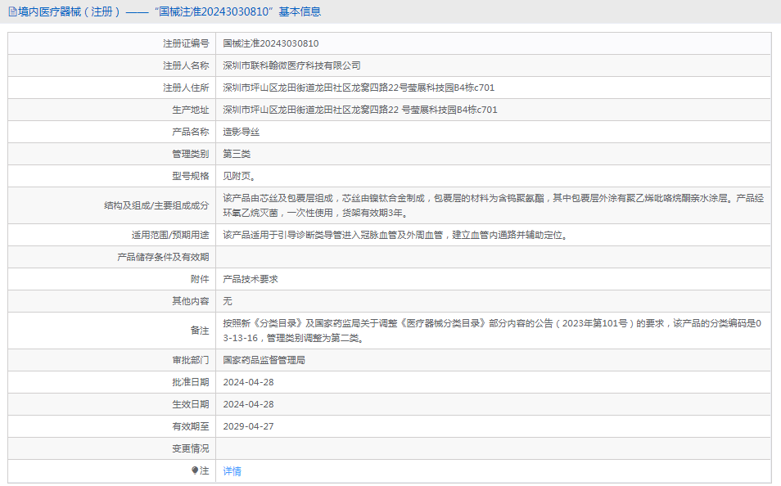Click the 管理类别 label
This screenshot has height=486, width=781.
[191, 154]
